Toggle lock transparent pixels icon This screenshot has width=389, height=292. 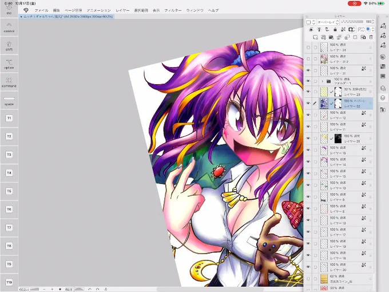point(343,30)
